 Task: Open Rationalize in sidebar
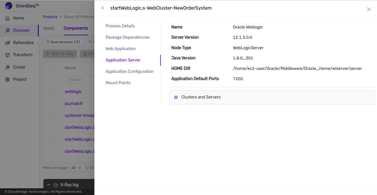(24, 43)
